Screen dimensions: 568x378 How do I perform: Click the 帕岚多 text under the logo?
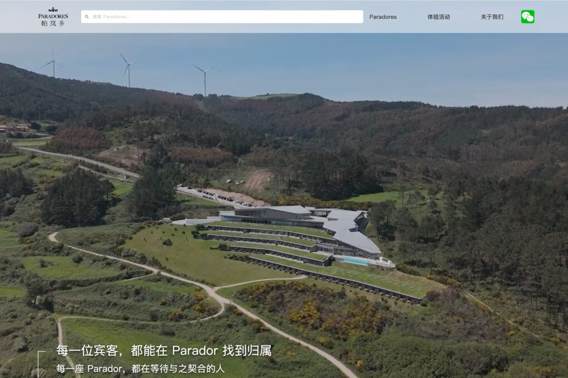coord(53,23)
